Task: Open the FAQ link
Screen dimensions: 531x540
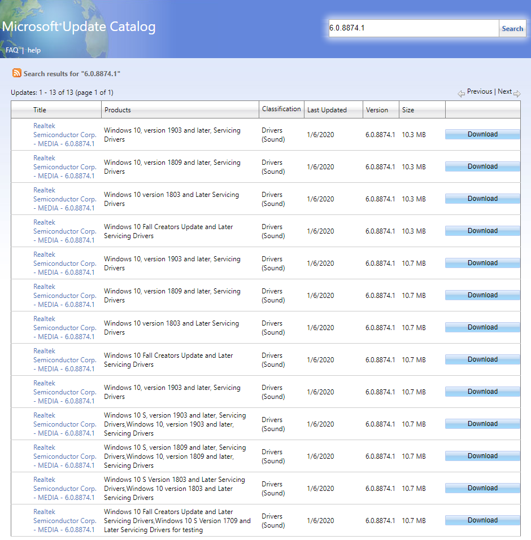Action: point(12,50)
